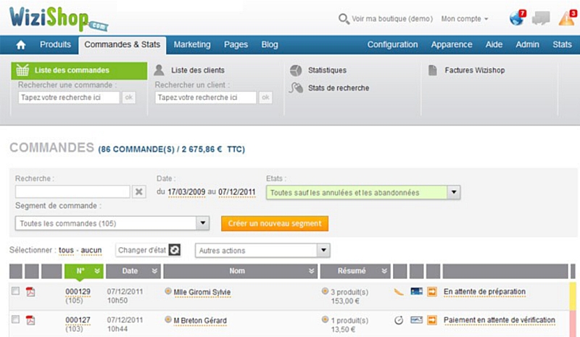Click the clear search X icon
This screenshot has width=580, height=337.
(x=140, y=192)
